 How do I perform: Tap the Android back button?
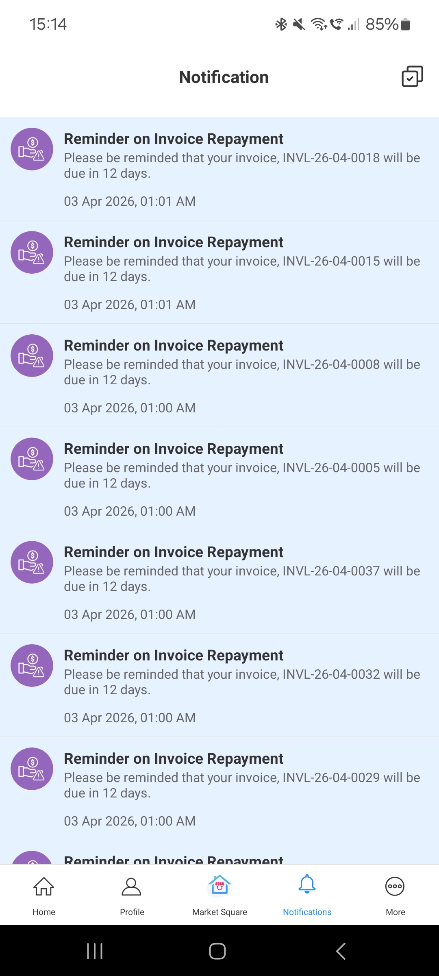click(341, 951)
